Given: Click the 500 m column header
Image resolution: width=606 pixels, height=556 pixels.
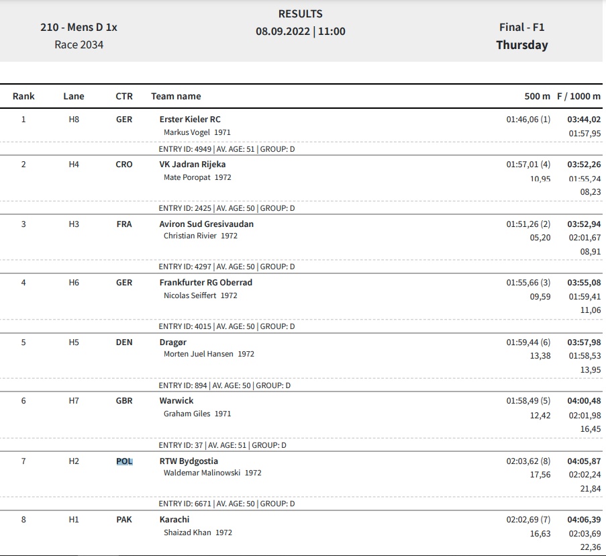Looking at the screenshot, I should (537, 96).
